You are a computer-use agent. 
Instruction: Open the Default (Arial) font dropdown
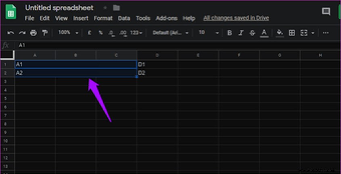(170, 33)
